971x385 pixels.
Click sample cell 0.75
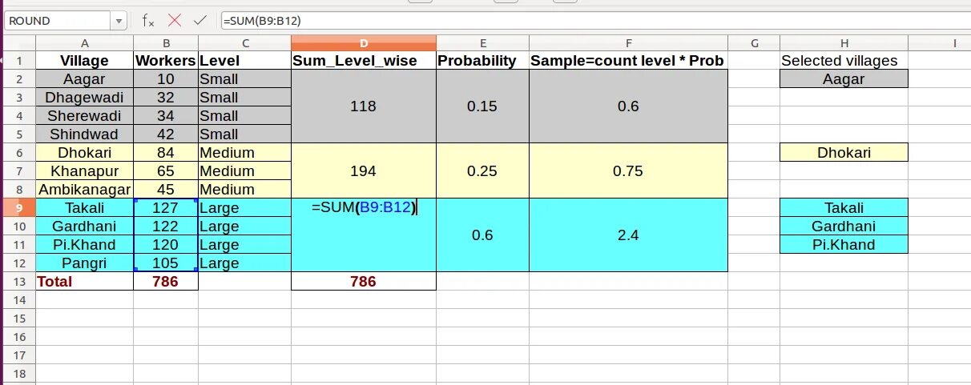(x=628, y=171)
